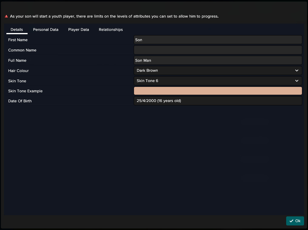The image size is (308, 230).
Task: Switch to the Details tab
Action: click(x=17, y=30)
